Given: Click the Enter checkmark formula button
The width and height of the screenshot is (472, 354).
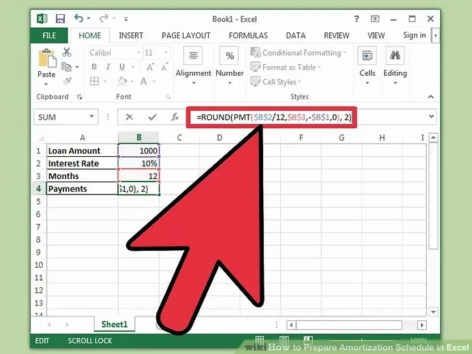Looking at the screenshot, I should [x=152, y=117].
